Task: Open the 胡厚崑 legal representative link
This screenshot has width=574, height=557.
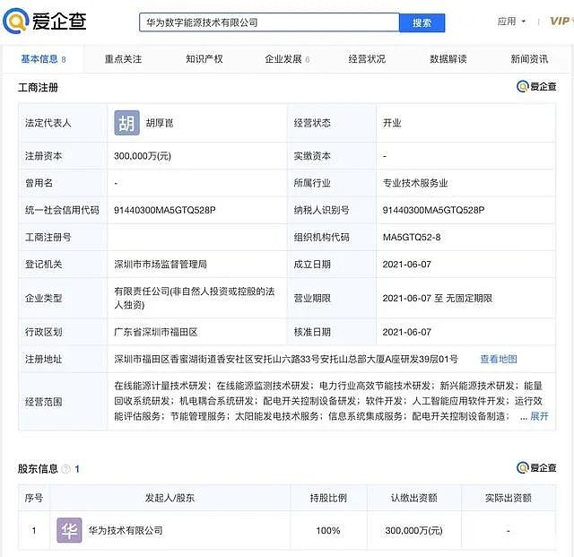Action: pos(162,123)
